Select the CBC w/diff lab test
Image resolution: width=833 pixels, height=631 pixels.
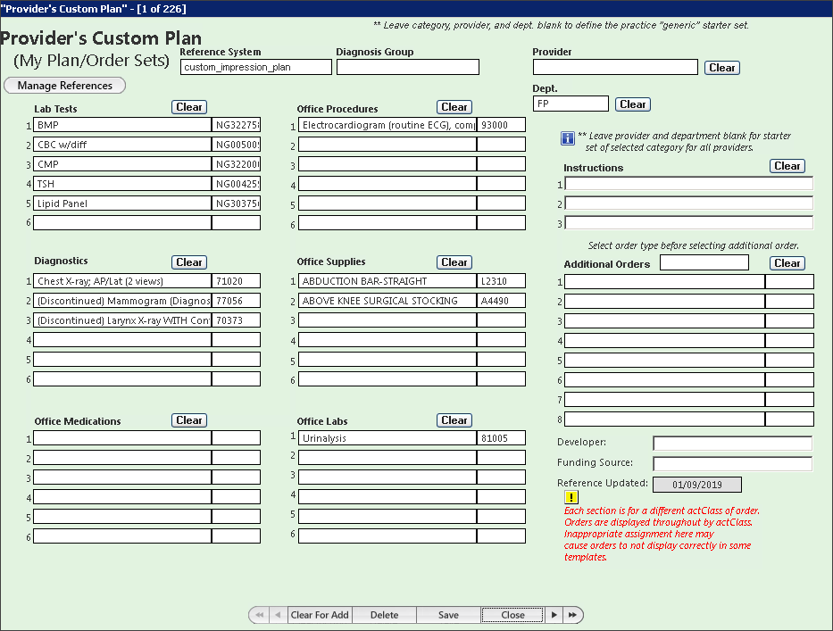122,145
